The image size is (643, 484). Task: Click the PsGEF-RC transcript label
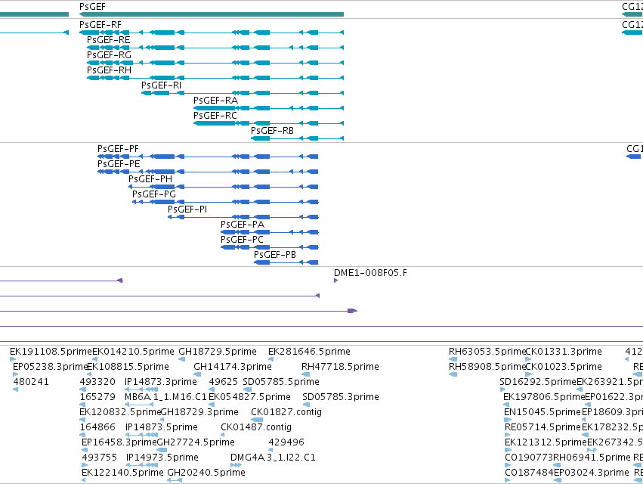tap(215, 116)
